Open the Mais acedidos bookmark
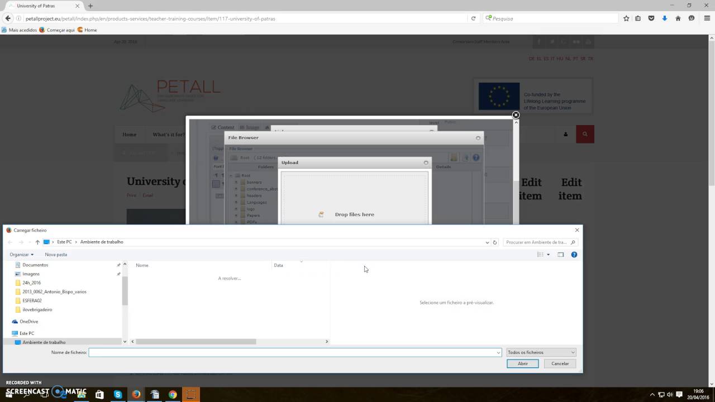This screenshot has width=715, height=402. (20, 30)
